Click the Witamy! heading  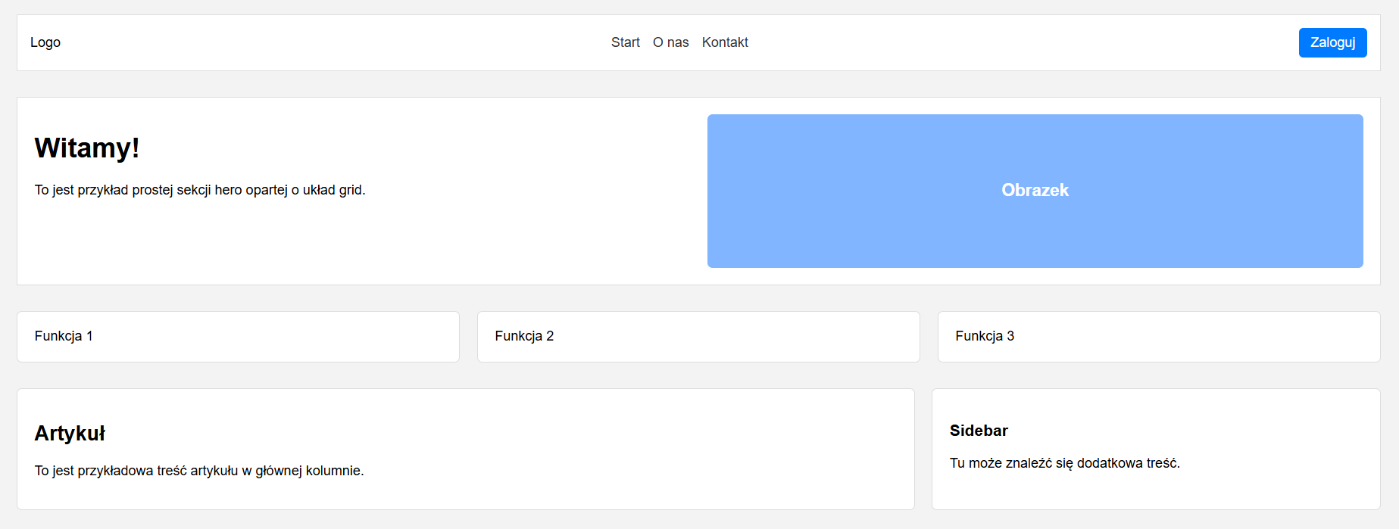tap(87, 148)
